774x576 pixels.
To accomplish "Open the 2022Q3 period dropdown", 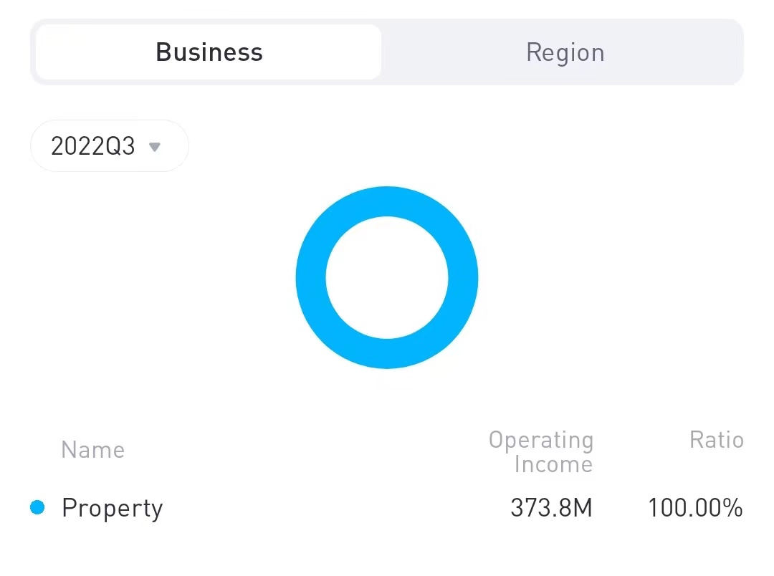I will pos(109,146).
